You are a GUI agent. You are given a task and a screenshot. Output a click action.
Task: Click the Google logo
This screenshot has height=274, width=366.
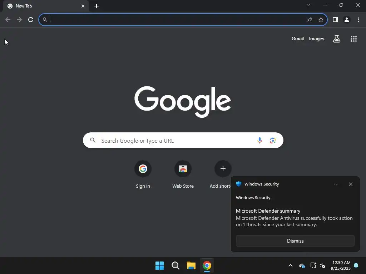(183, 102)
